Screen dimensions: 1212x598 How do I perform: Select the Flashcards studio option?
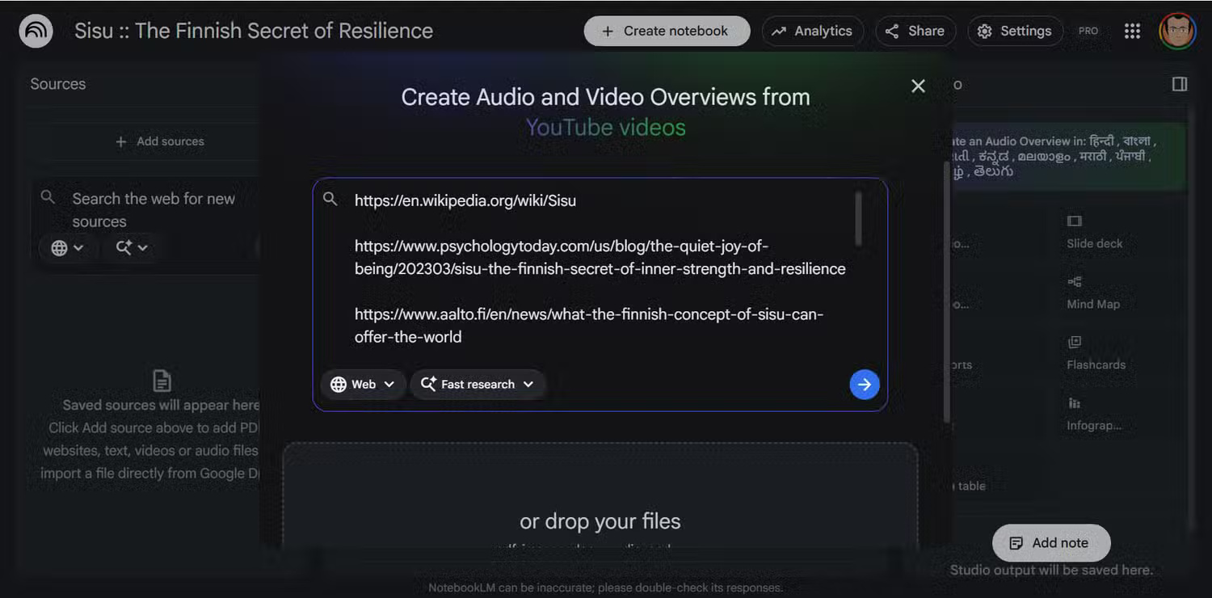1096,353
